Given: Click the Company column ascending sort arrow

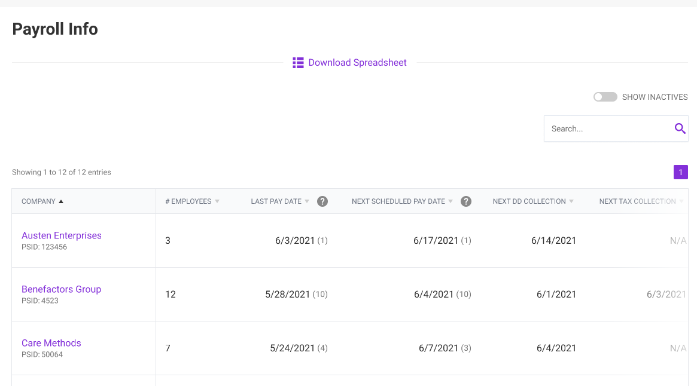Looking at the screenshot, I should 61,201.
